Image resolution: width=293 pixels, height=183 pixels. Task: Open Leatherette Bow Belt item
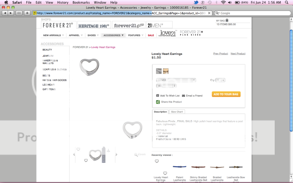[236, 173]
